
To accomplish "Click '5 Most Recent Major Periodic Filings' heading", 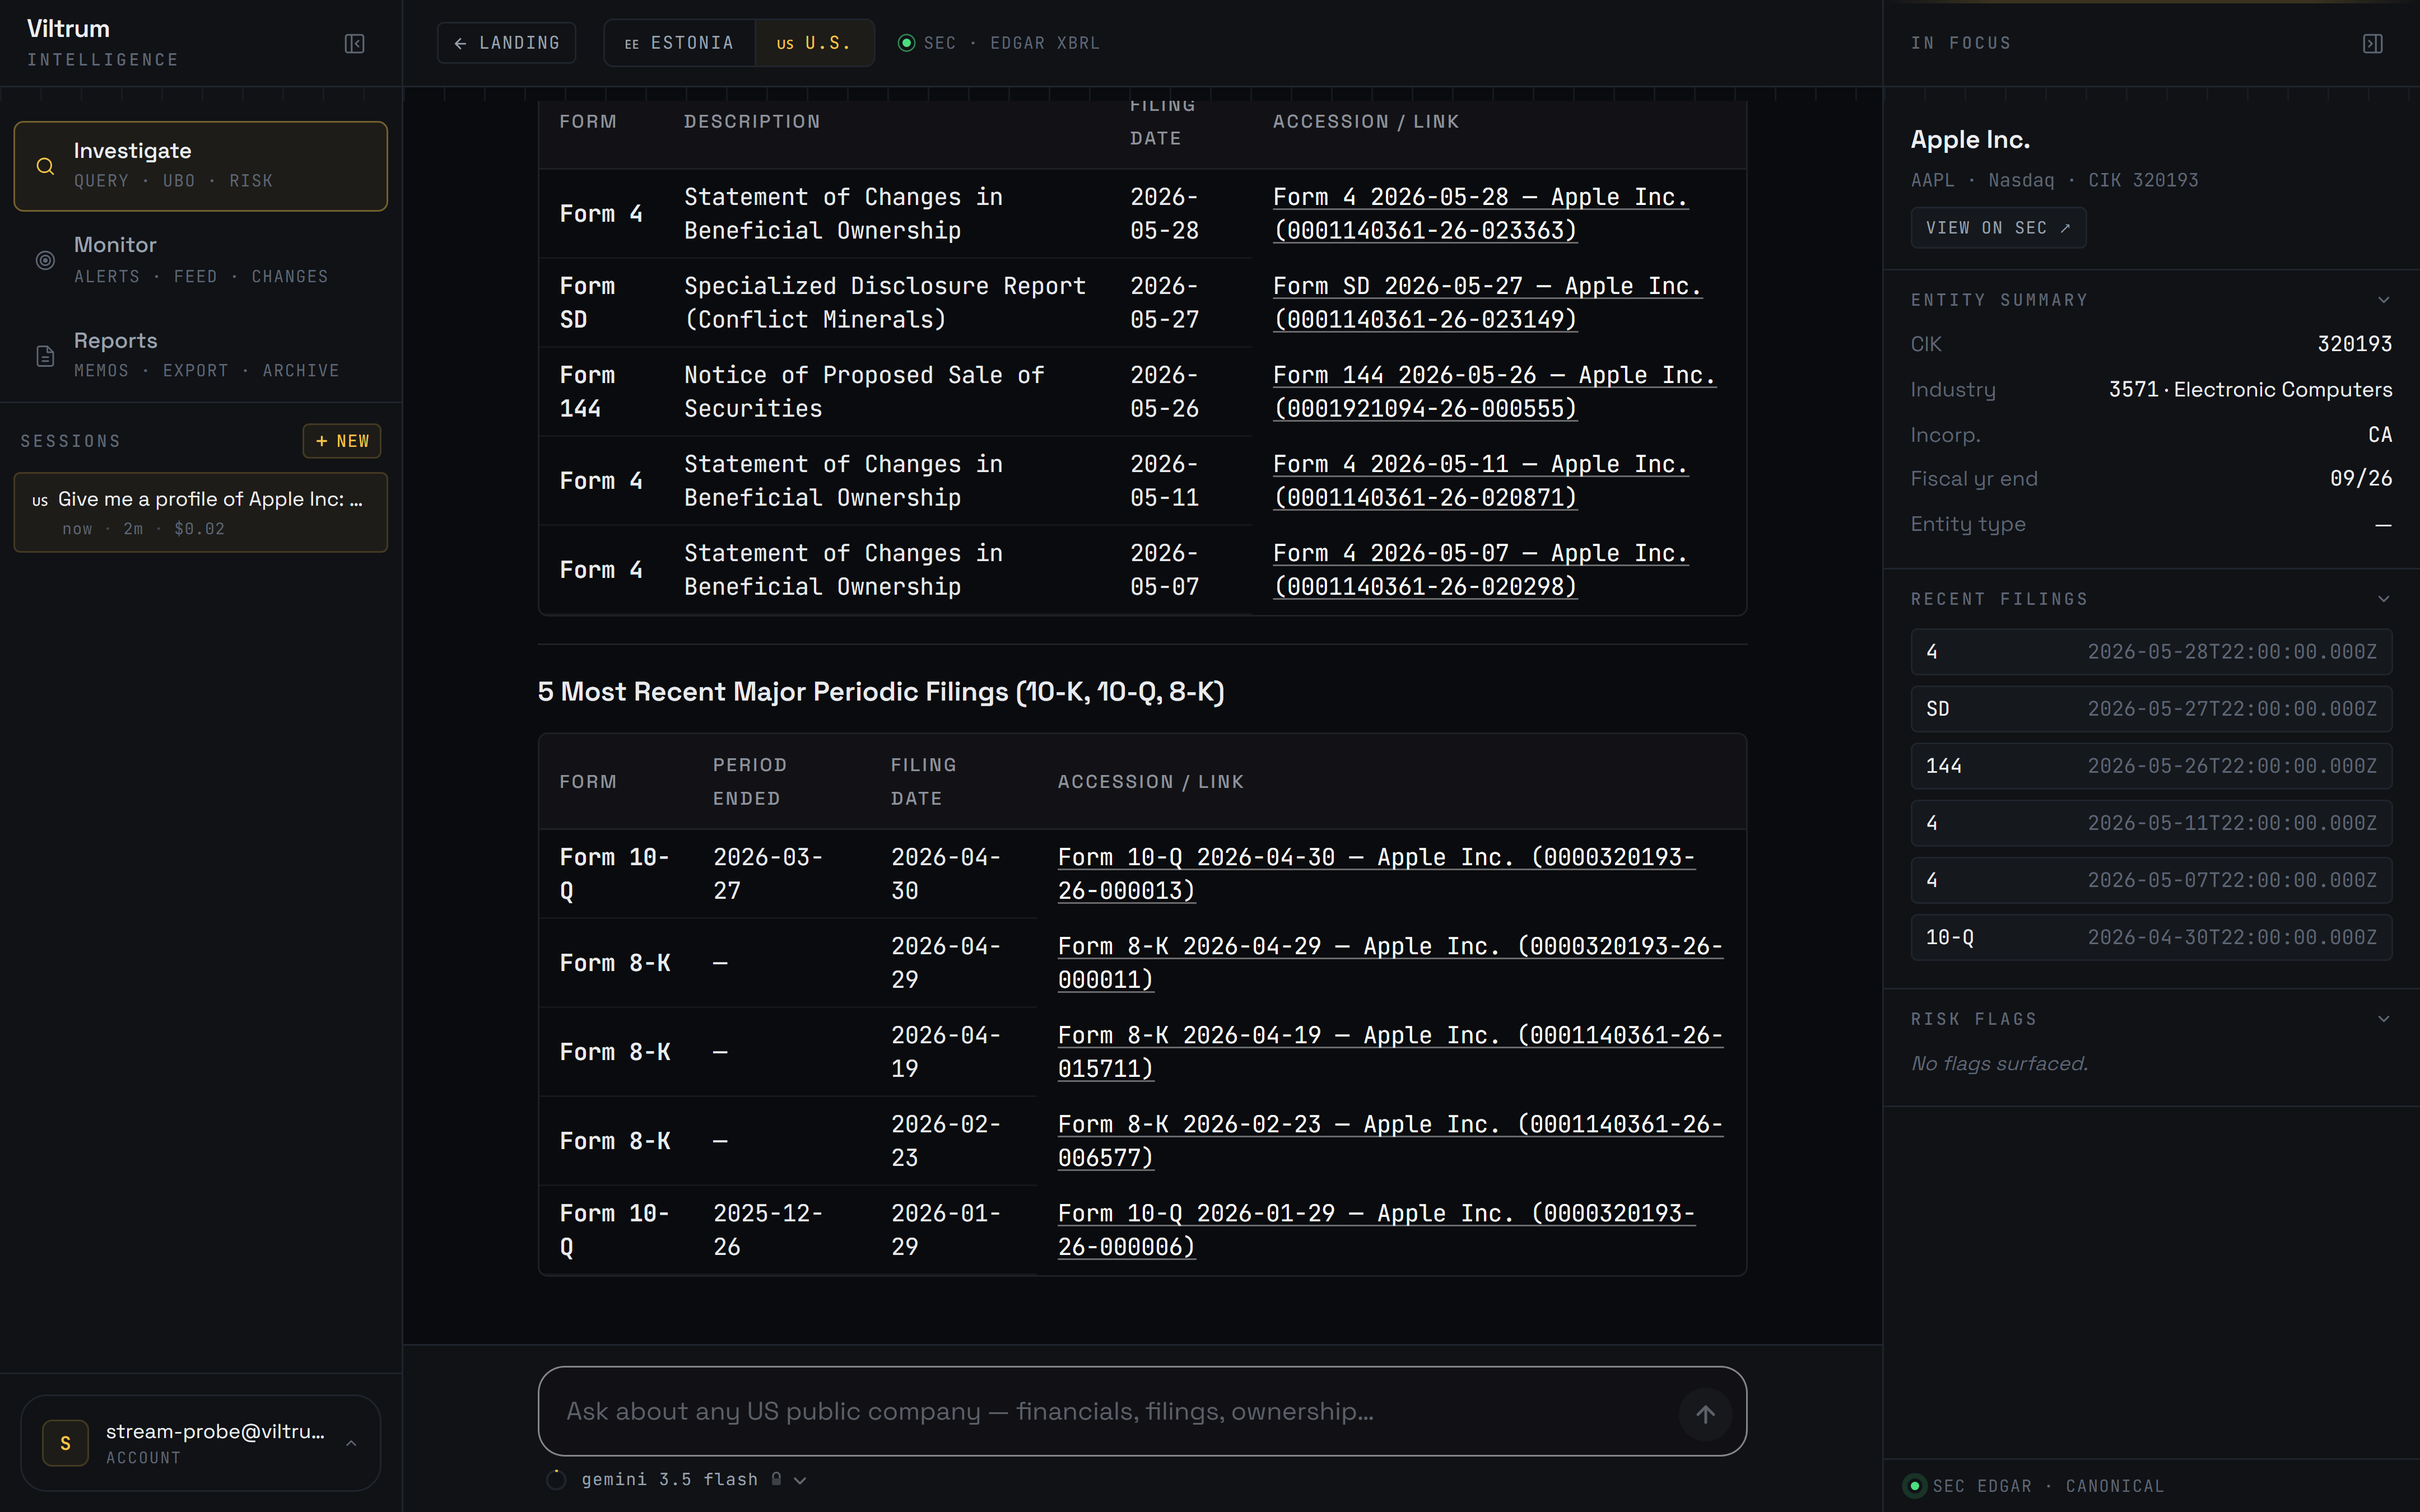I will coord(881,692).
